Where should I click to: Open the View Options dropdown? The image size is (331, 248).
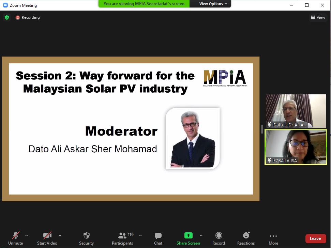[211, 4]
